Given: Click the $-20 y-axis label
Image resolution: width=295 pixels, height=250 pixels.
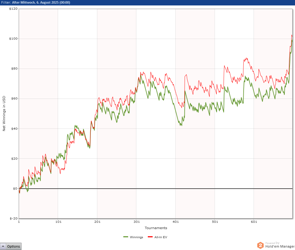Looking at the screenshot, I should [x=14, y=218].
